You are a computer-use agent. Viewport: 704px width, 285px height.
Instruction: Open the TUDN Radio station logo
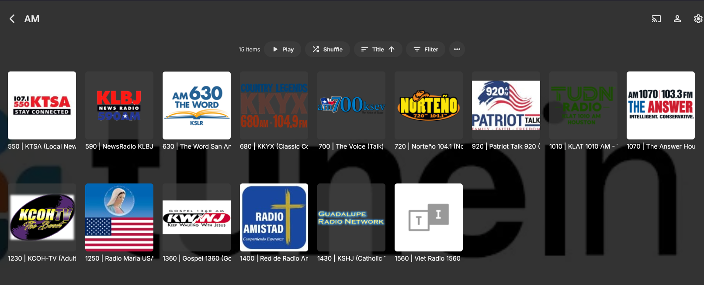(x=583, y=105)
